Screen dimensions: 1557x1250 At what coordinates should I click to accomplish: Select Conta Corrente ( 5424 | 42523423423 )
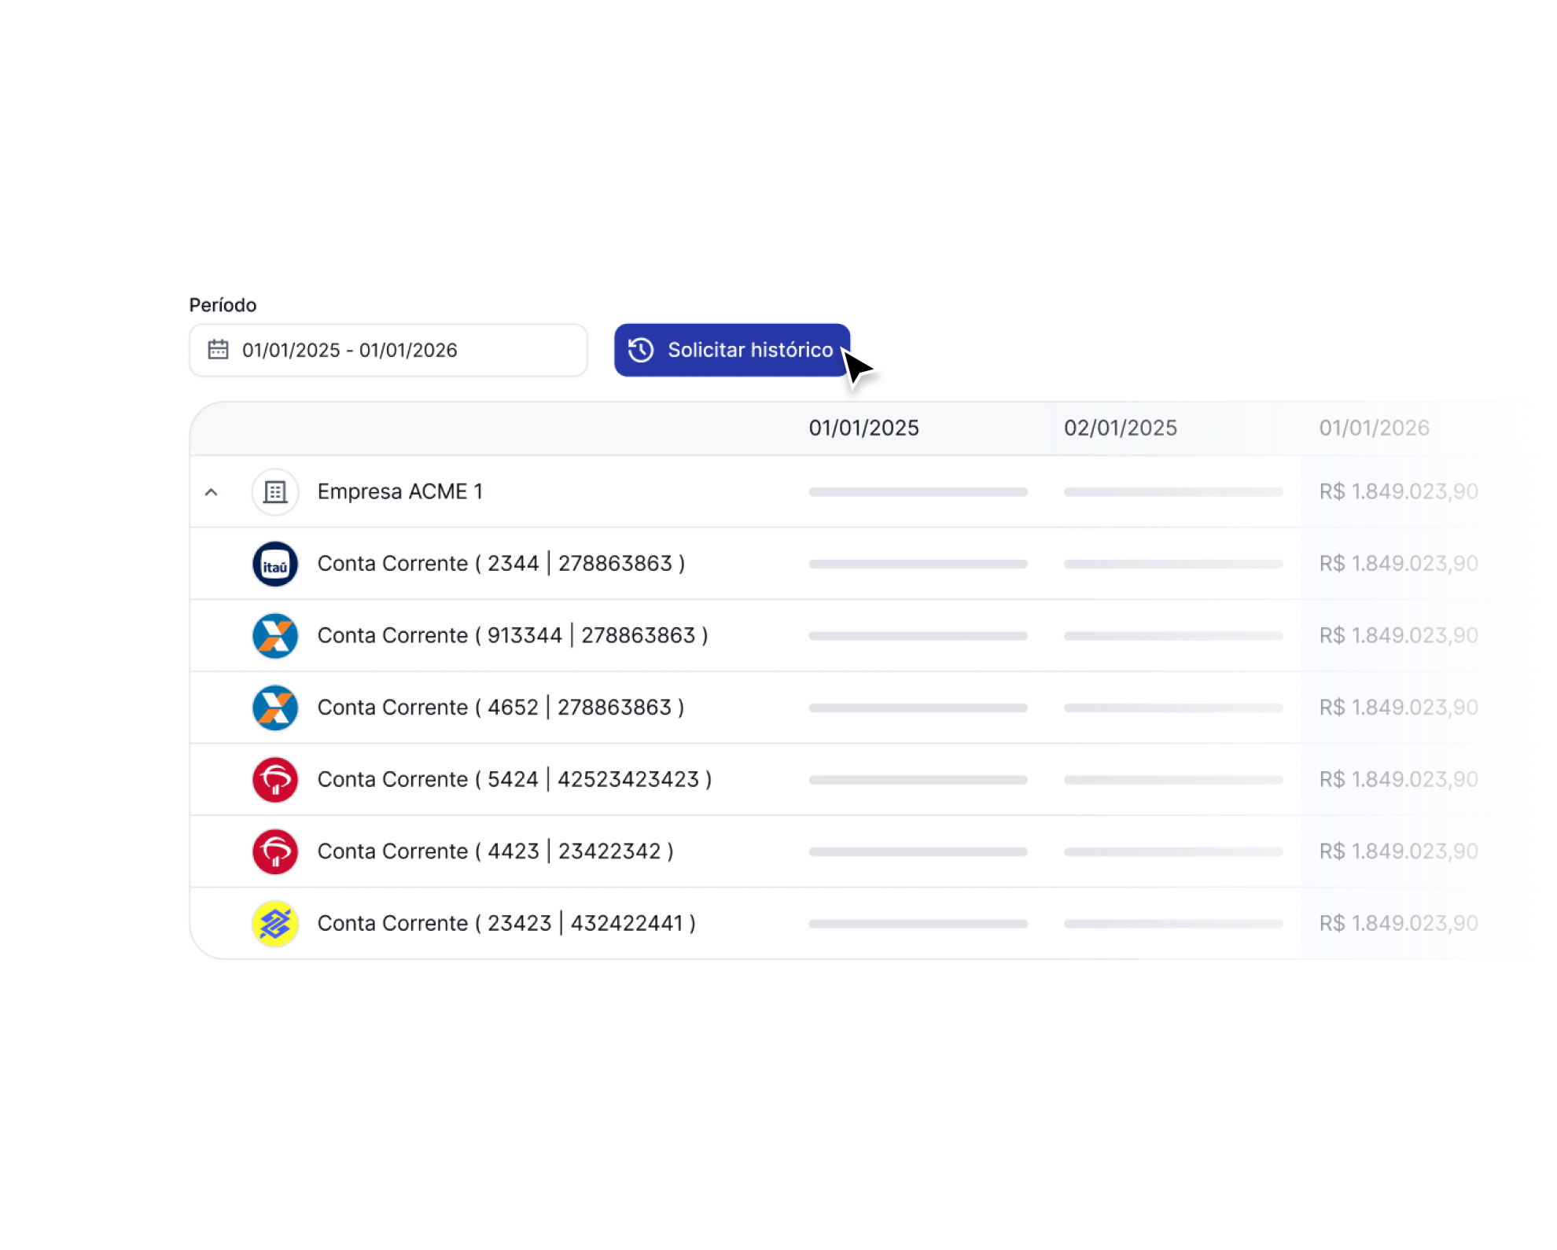(x=514, y=780)
